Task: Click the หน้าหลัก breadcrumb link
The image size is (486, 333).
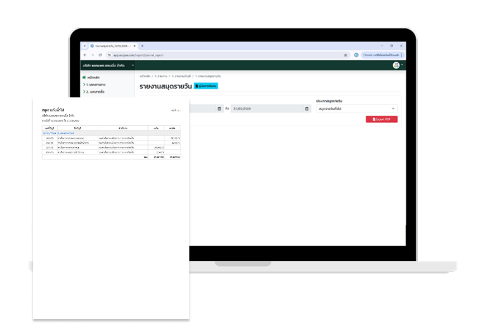Action: click(x=145, y=76)
